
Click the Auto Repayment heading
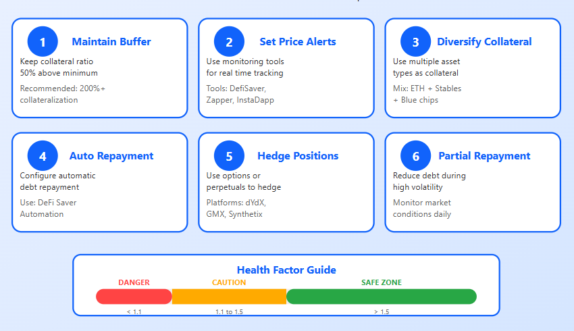pos(111,156)
